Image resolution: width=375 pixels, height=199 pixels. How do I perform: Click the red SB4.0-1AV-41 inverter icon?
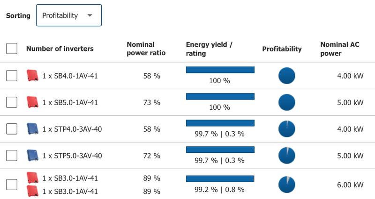(32, 75)
